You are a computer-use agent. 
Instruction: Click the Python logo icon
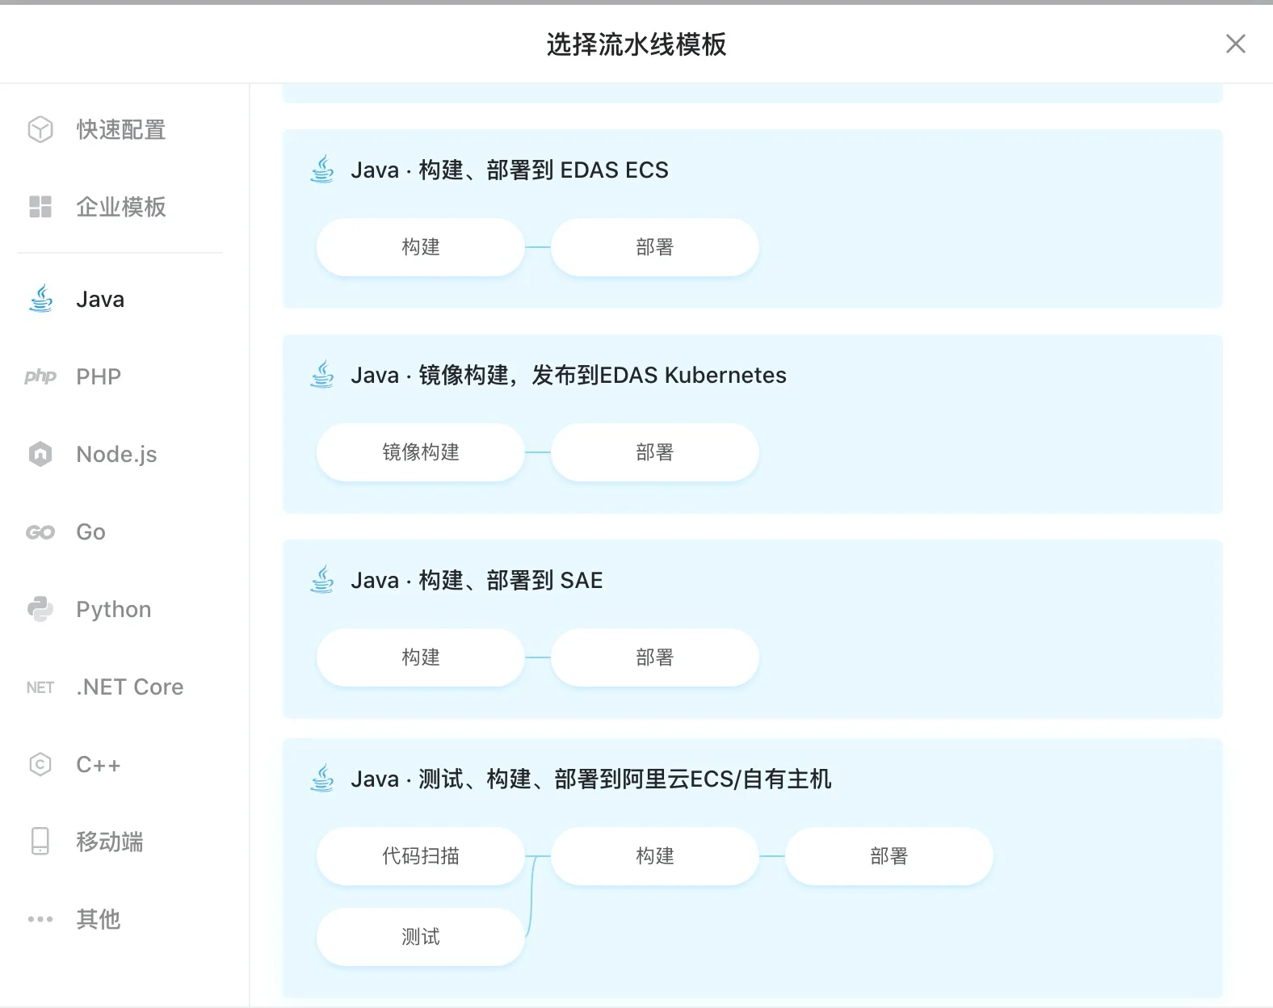point(40,609)
